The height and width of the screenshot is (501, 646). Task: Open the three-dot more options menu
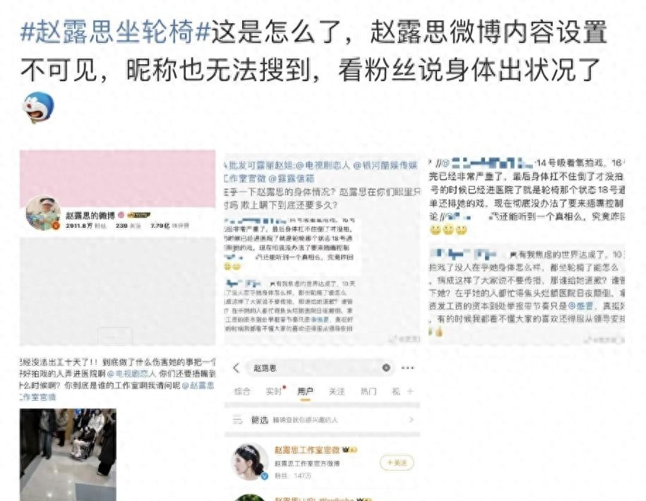407,368
